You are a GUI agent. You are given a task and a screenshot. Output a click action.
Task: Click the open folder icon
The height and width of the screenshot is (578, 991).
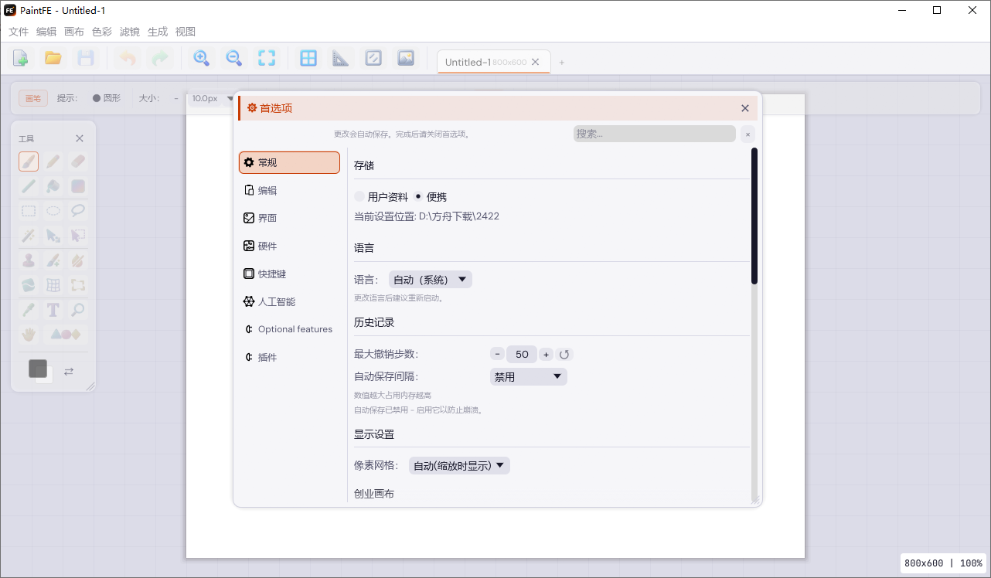click(x=53, y=58)
